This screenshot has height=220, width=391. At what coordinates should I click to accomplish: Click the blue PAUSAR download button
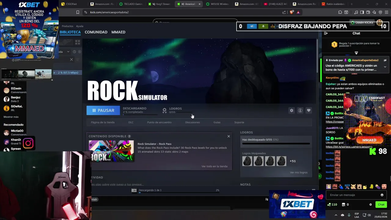(x=103, y=110)
